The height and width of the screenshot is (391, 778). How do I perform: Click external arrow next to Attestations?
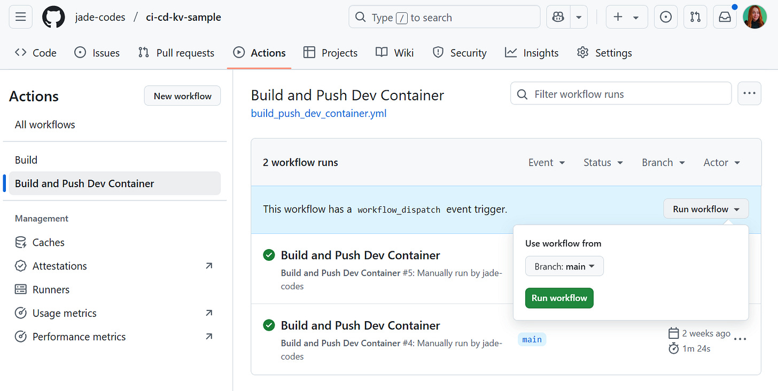(x=209, y=266)
